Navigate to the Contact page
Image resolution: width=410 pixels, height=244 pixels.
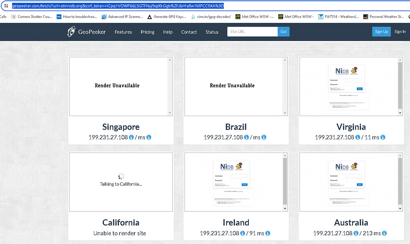coord(189,32)
